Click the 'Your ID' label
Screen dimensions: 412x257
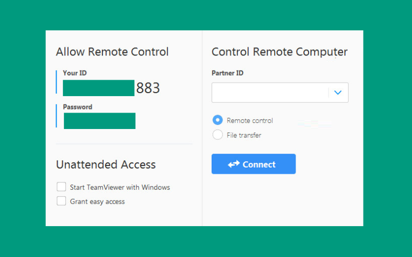(x=75, y=73)
